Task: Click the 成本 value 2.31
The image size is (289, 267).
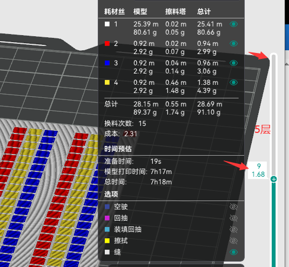Action: (x=131, y=134)
